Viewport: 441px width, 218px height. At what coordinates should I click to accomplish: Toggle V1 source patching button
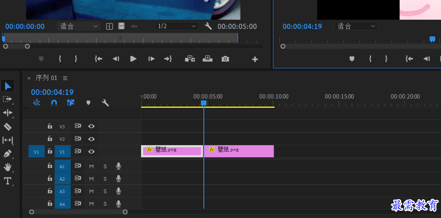pos(37,152)
